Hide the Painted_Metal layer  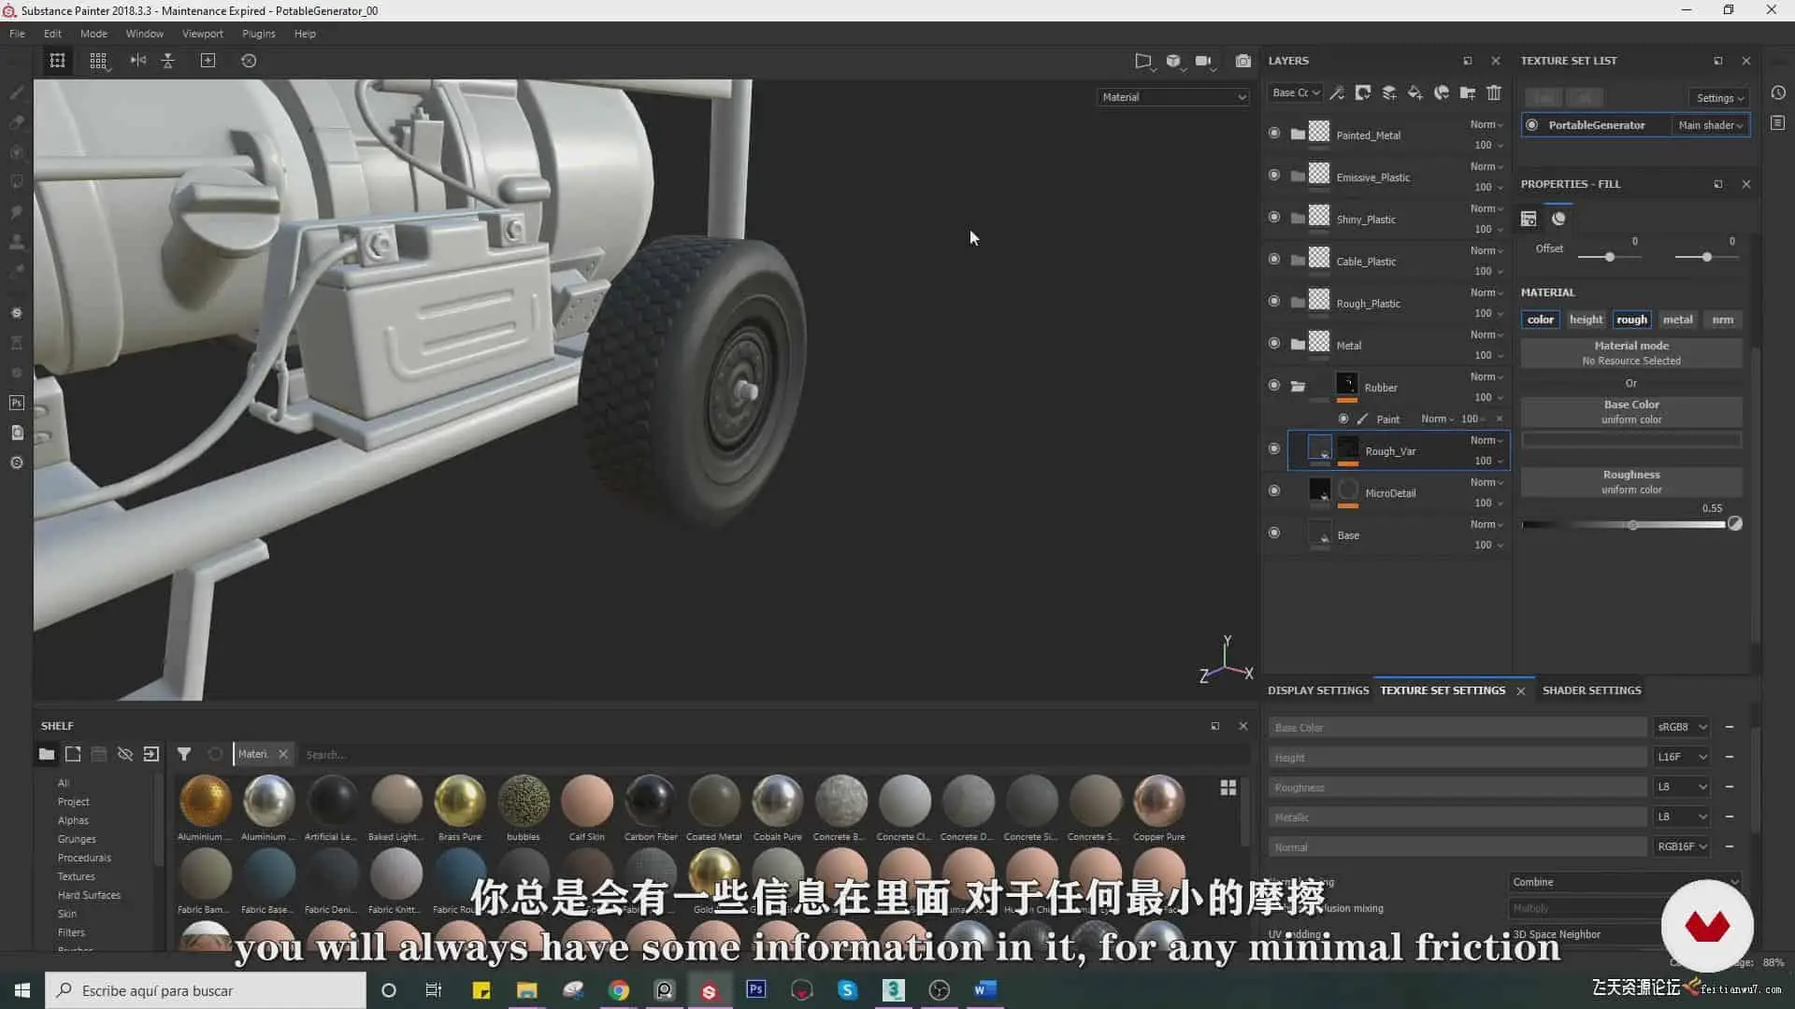pos(1273,134)
